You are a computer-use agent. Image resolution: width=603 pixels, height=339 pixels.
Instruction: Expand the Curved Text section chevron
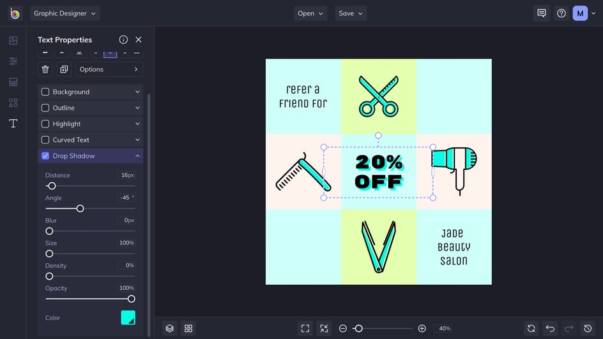[137, 140]
